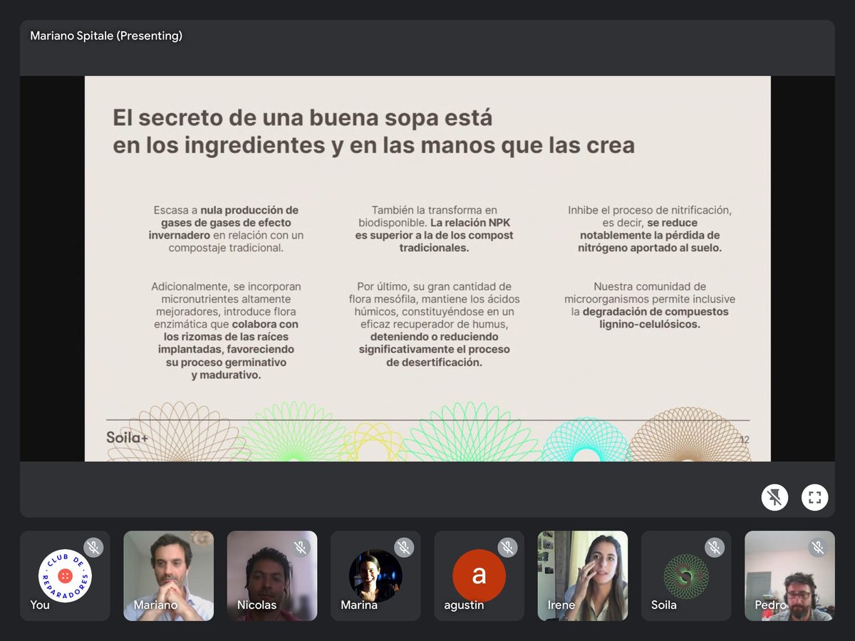Open fullscreen view of the presentation
The image size is (855, 641).
815,497
